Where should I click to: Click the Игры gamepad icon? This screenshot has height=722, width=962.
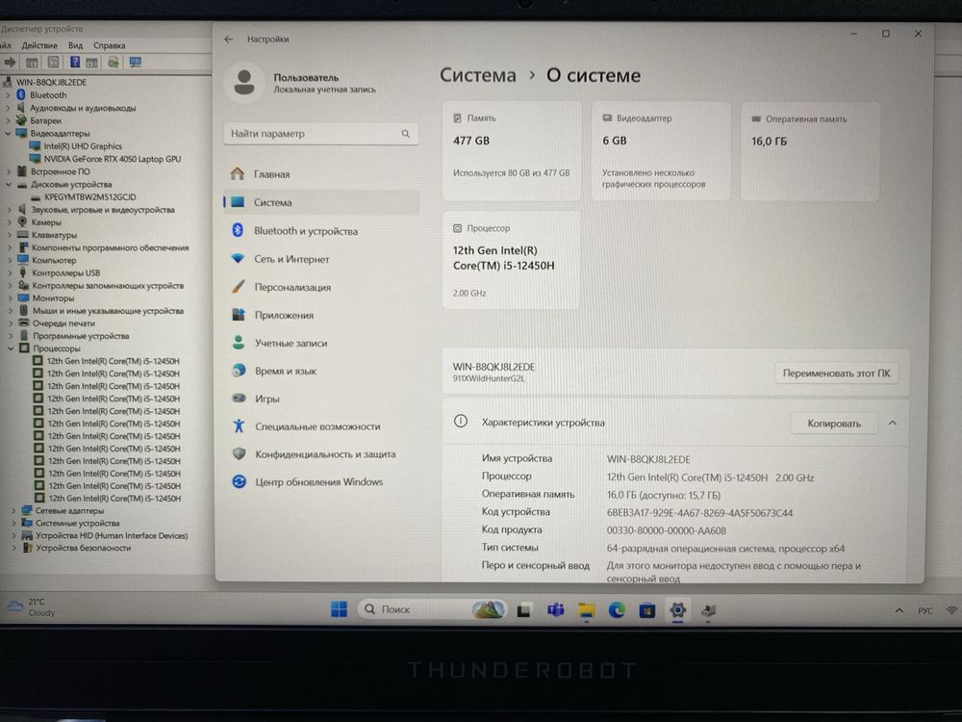[x=239, y=398]
